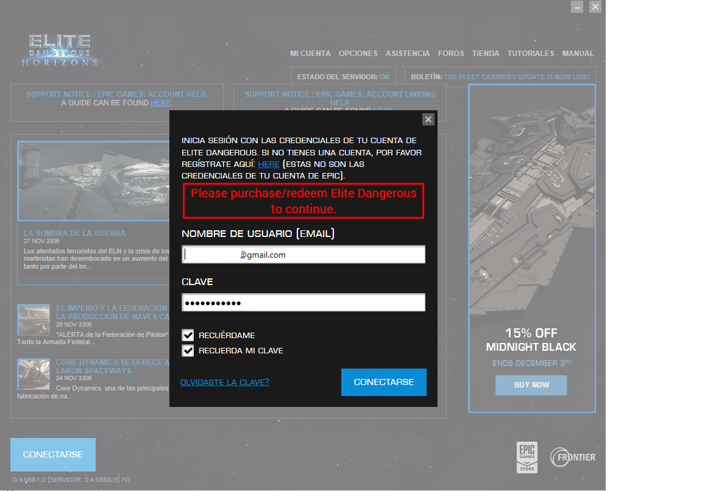702x491 pixels.
Task: Click the blue CONECTARSE button in dialog
Action: (x=384, y=382)
